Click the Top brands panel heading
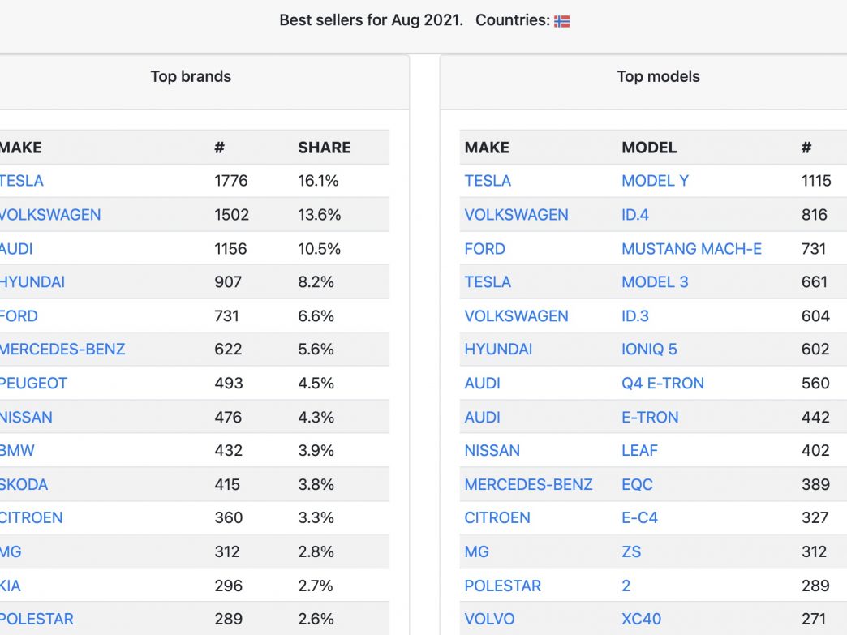The image size is (847, 635). pyautogui.click(x=191, y=77)
